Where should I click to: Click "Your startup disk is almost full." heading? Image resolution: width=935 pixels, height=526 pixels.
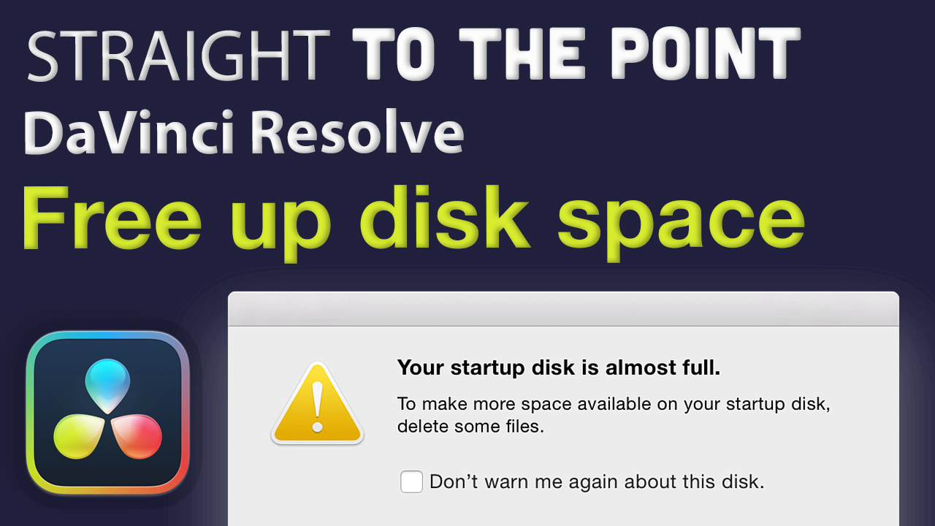tap(559, 368)
